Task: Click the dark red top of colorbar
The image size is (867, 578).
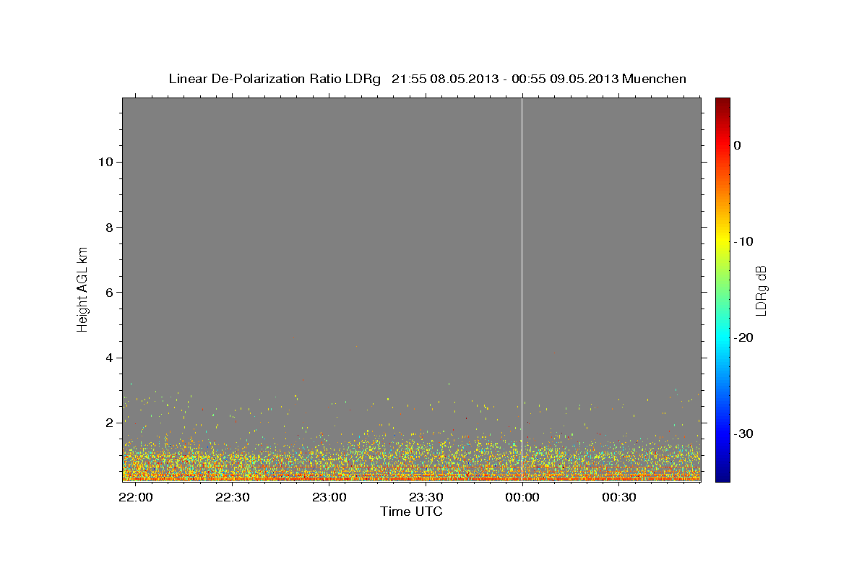Action: [722, 103]
